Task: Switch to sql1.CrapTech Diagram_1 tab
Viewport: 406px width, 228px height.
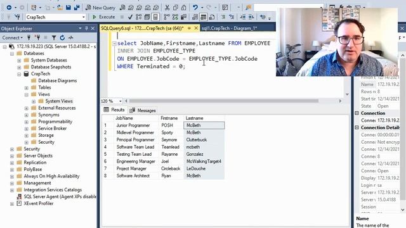Action: click(229, 28)
